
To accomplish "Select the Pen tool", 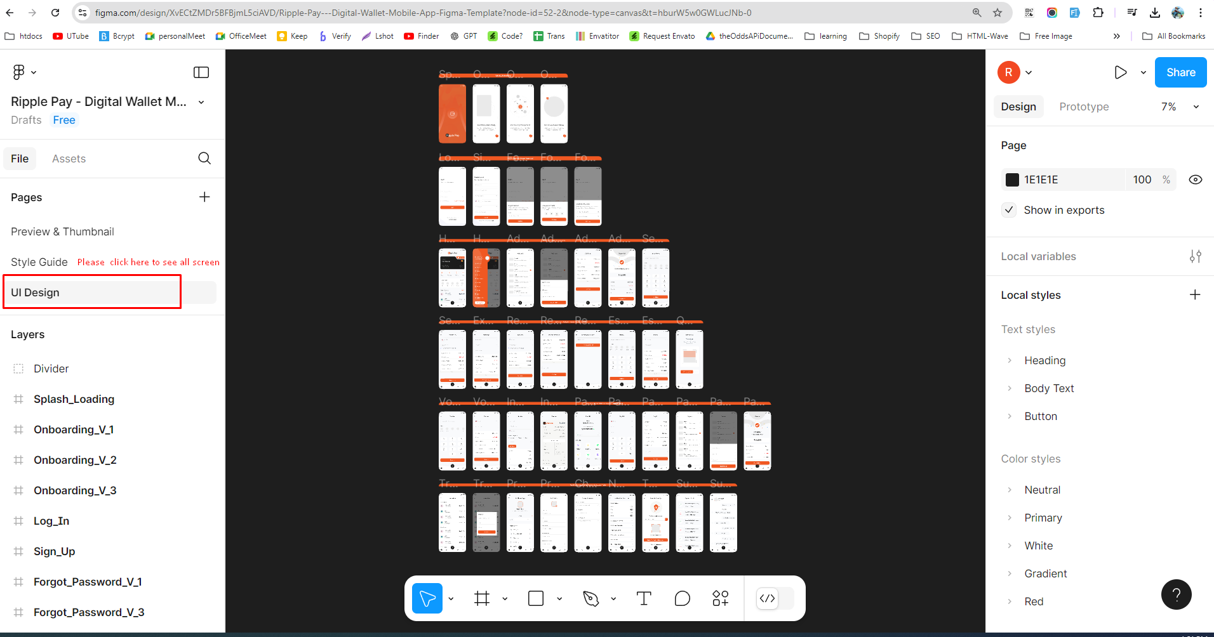I will (591, 598).
